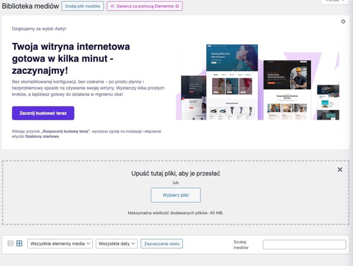
Task: Click the AI sparkle icon on the Elementor button
Action: click(112, 6)
